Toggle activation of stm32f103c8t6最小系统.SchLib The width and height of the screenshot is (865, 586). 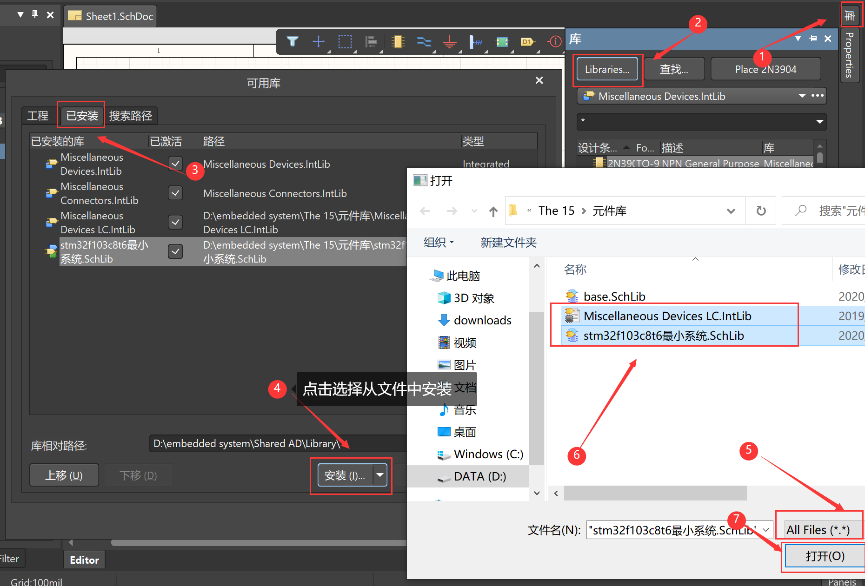coord(175,251)
